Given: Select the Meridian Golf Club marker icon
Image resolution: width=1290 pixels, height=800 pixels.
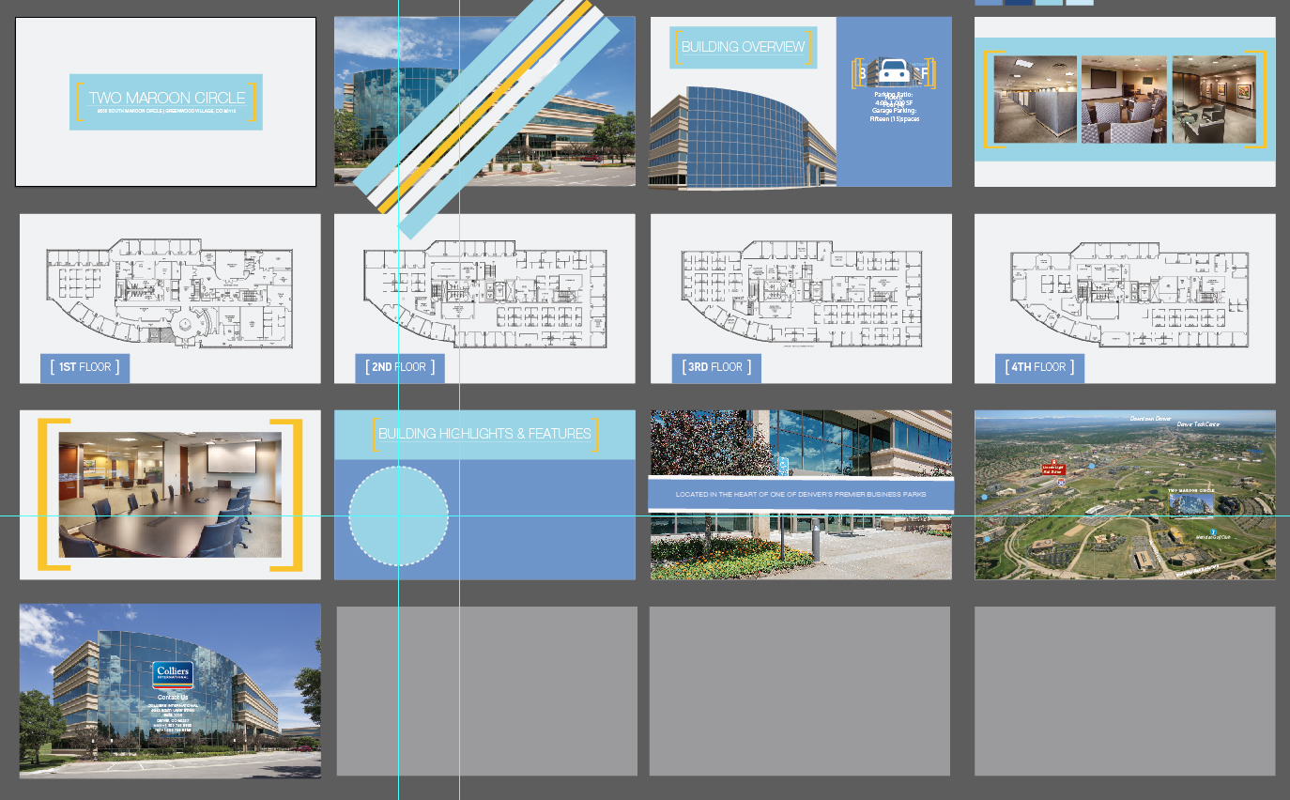Looking at the screenshot, I should 1212,531.
